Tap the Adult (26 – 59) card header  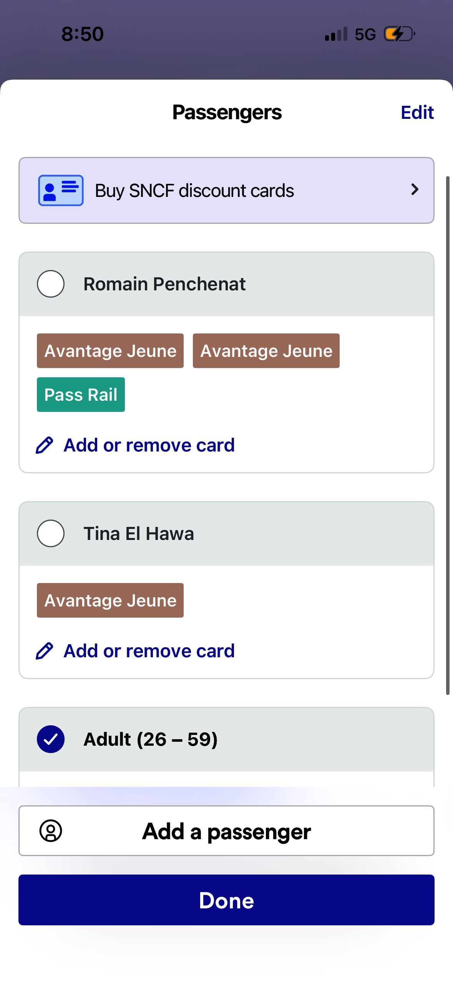click(226, 739)
